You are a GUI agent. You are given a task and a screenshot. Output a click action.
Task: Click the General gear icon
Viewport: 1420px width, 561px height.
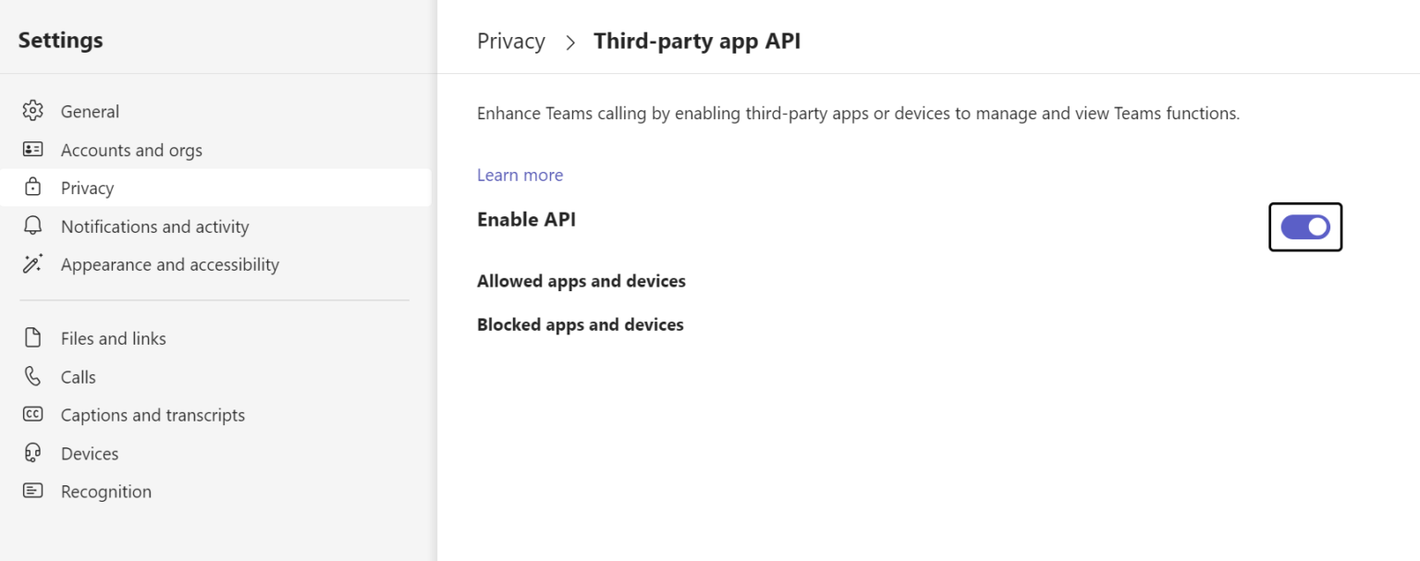pos(32,111)
